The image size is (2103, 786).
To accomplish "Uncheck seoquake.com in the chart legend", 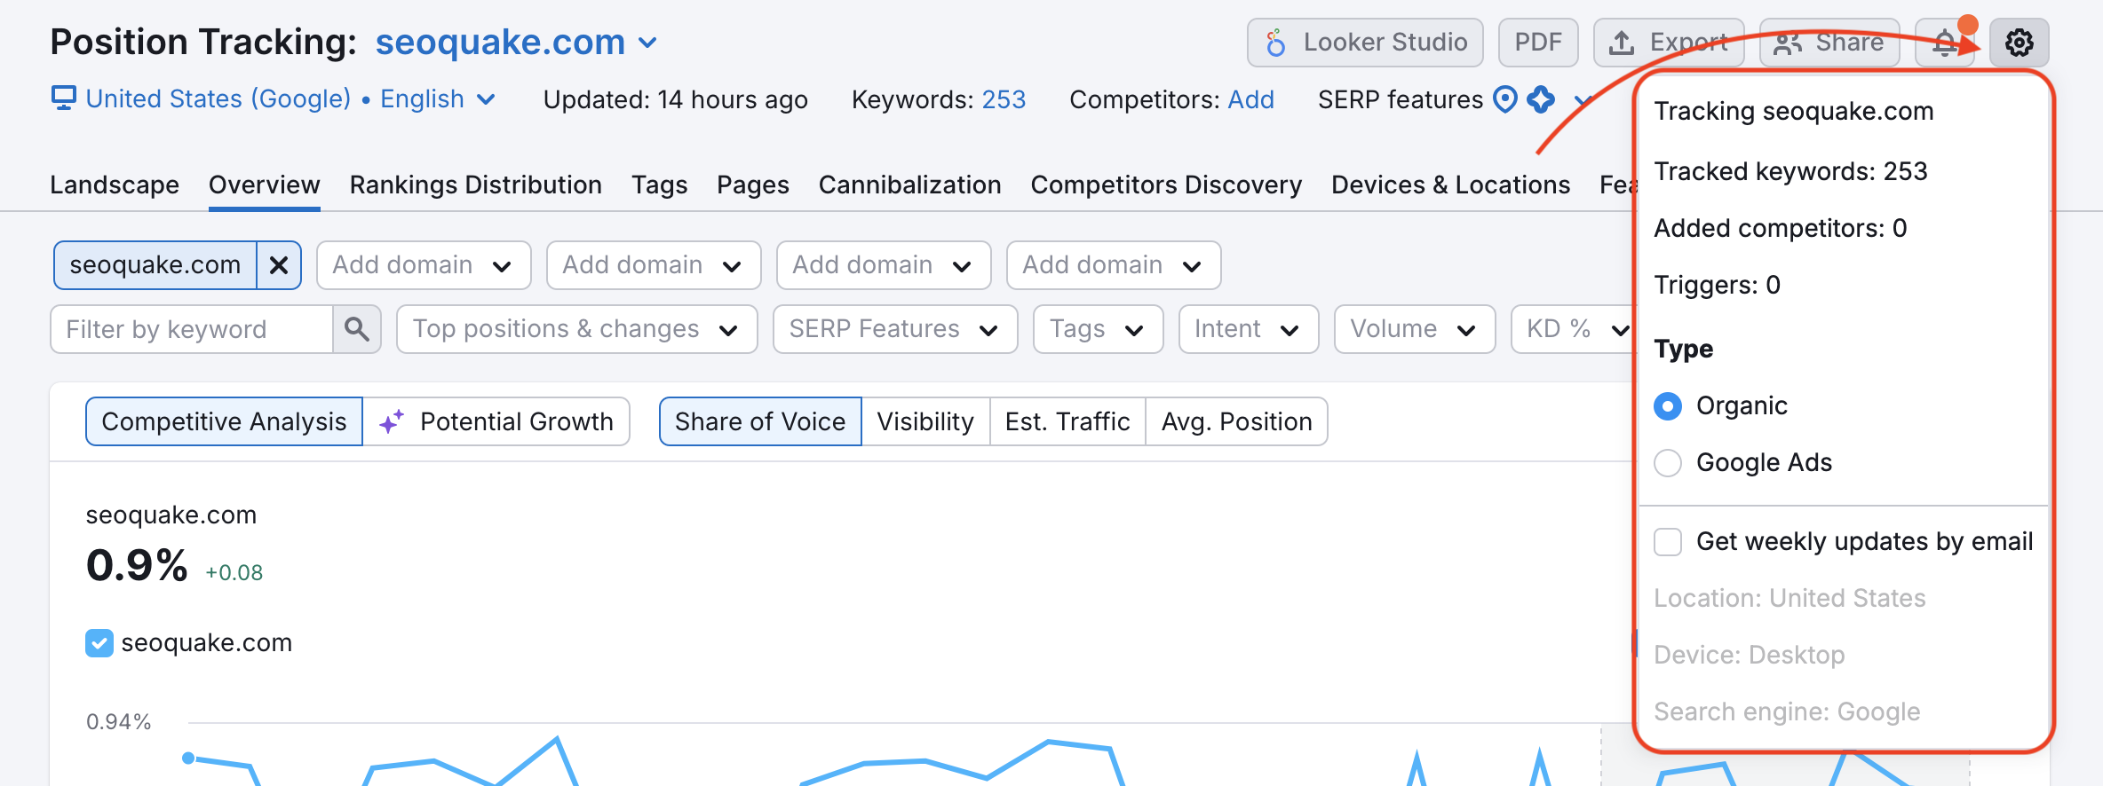I will pyautogui.click(x=99, y=643).
